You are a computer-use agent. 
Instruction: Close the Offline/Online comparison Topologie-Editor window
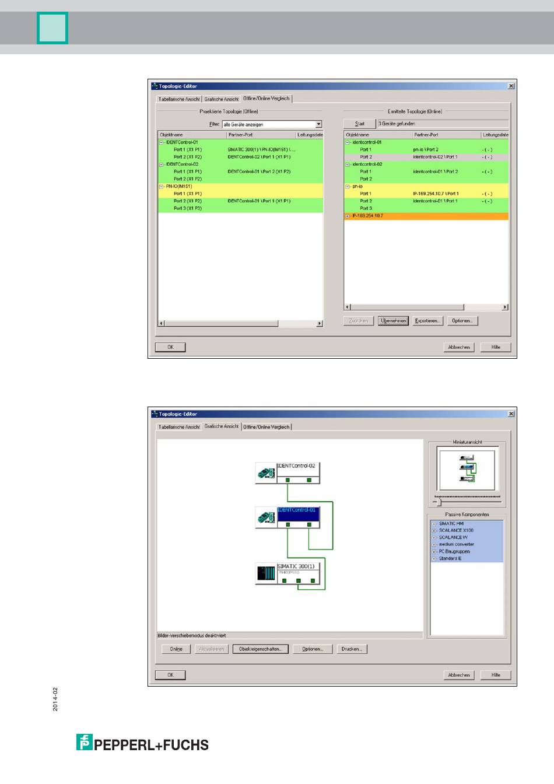click(511, 86)
